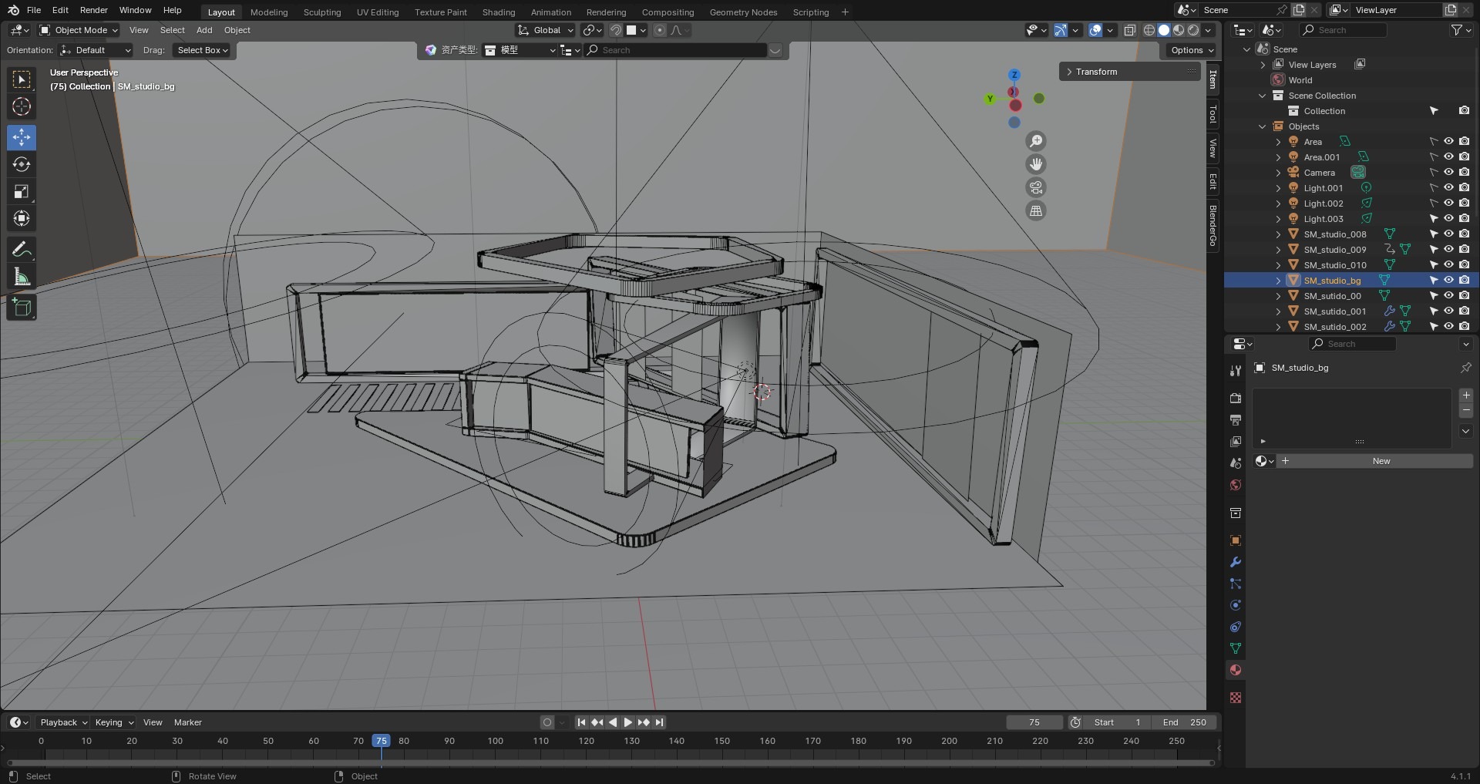Activate the Rotate tool

[x=22, y=164]
